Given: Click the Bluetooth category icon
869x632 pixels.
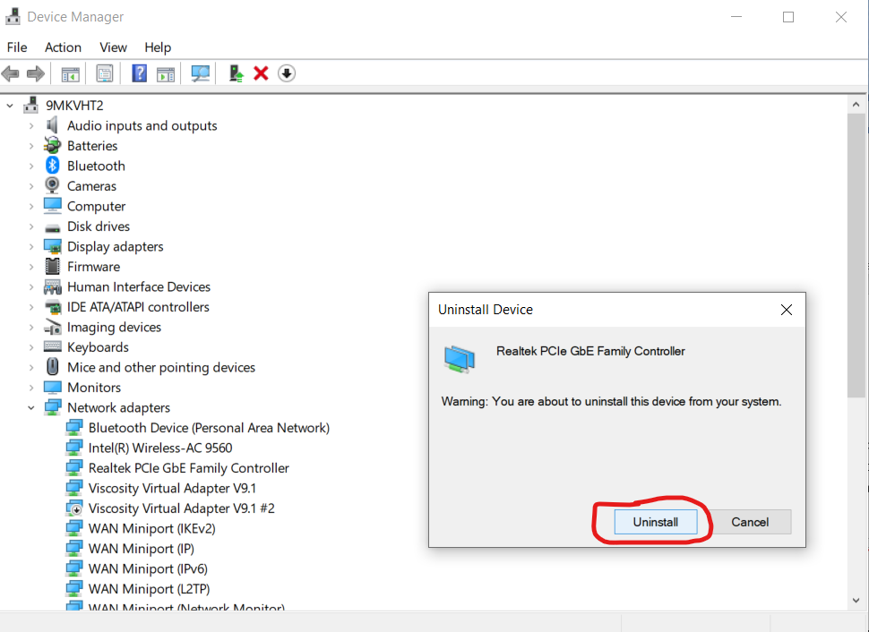Looking at the screenshot, I should [53, 165].
